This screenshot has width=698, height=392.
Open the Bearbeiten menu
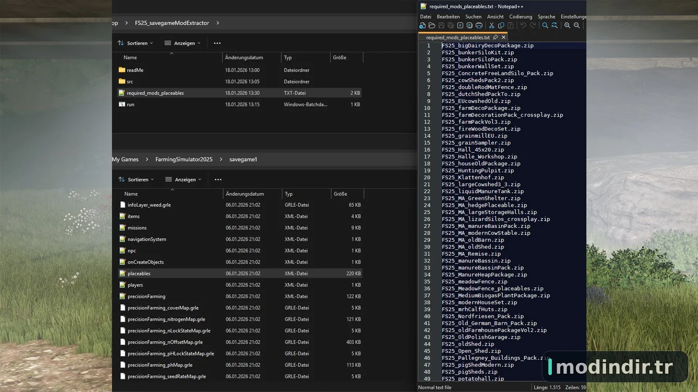(x=448, y=17)
